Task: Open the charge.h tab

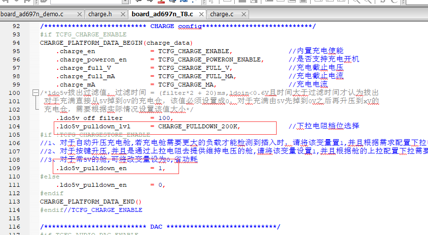Action: 100,14
